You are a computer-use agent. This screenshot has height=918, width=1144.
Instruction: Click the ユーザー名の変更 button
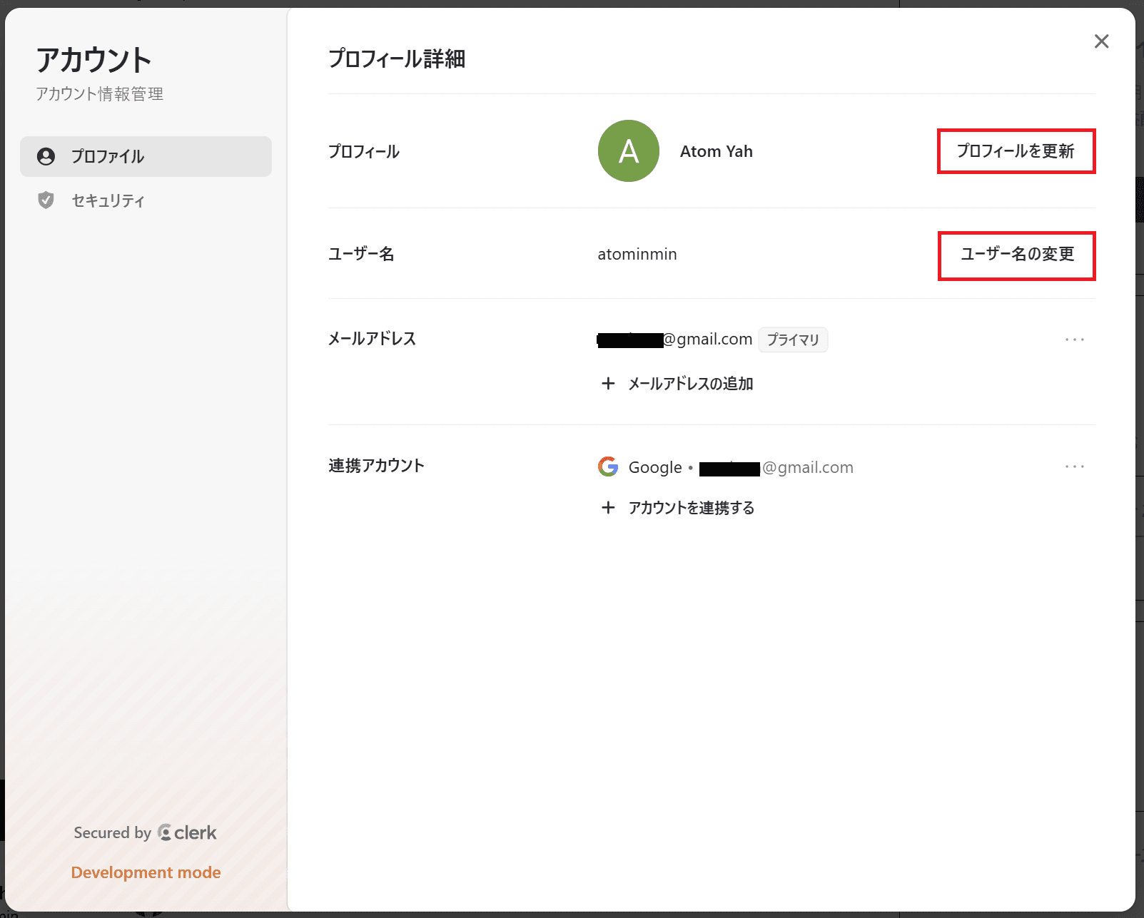pos(1016,255)
